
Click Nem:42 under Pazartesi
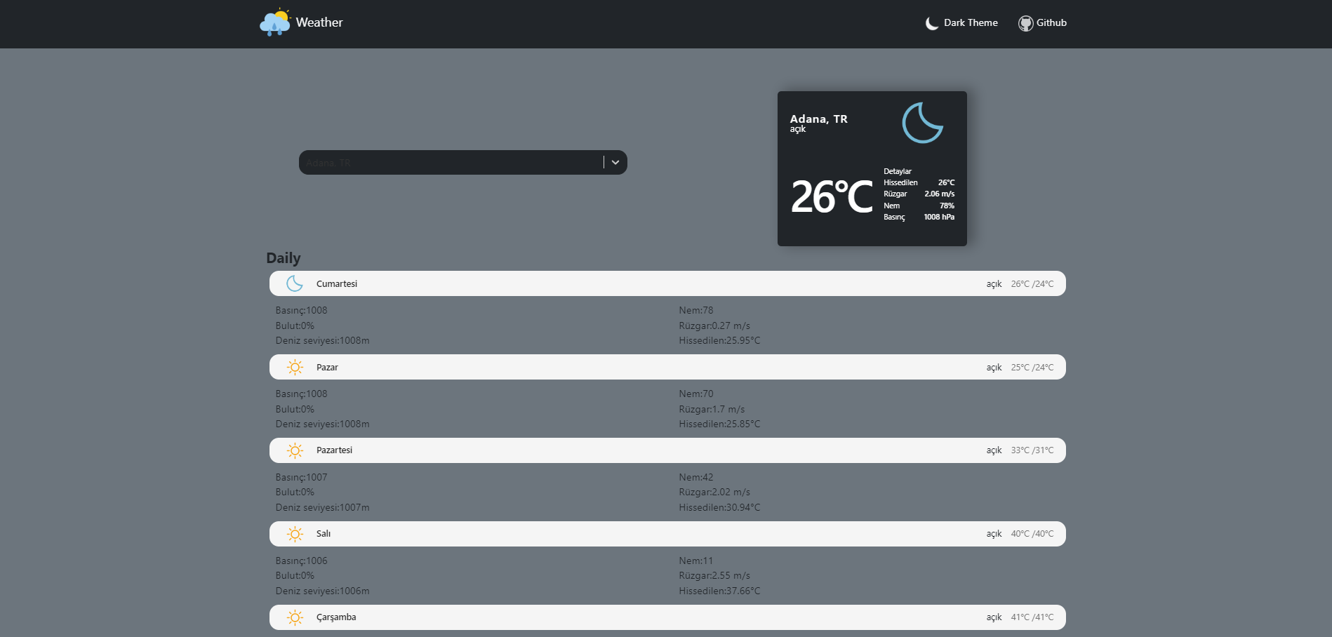pyautogui.click(x=695, y=477)
